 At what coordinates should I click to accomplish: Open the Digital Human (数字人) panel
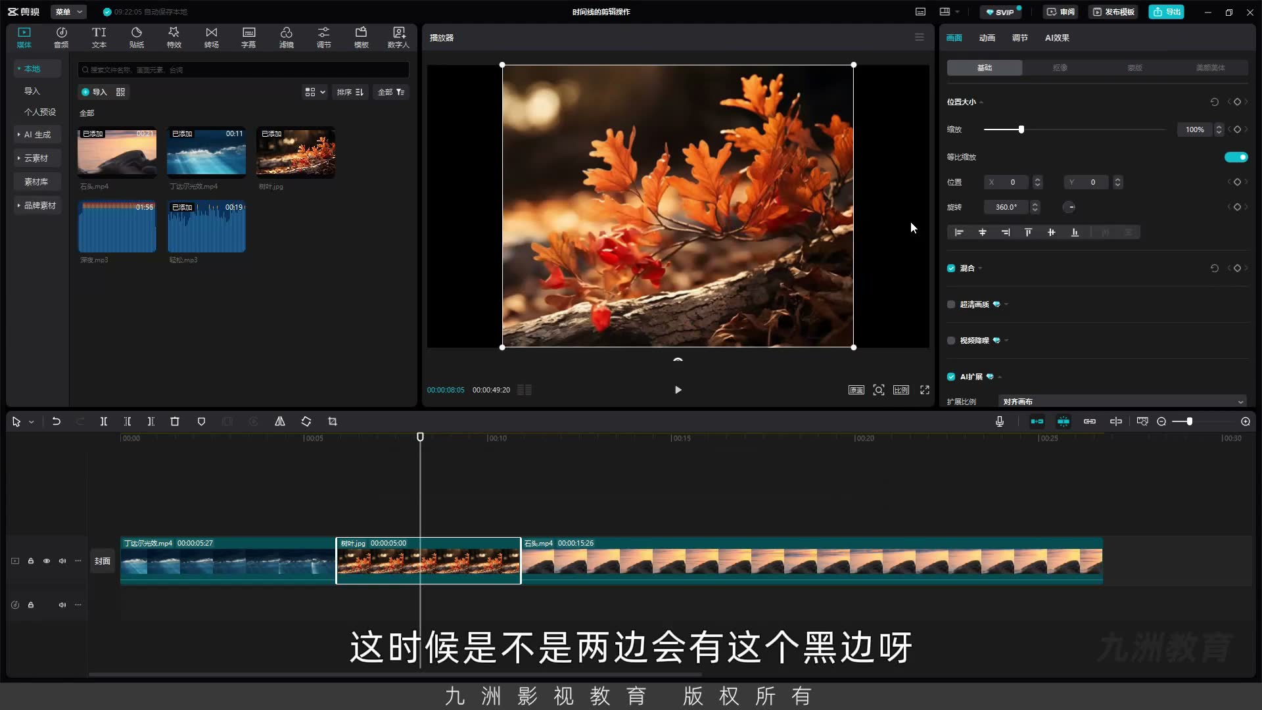[x=398, y=37]
